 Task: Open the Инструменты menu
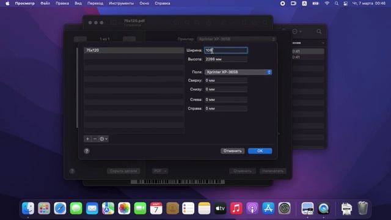point(121,4)
